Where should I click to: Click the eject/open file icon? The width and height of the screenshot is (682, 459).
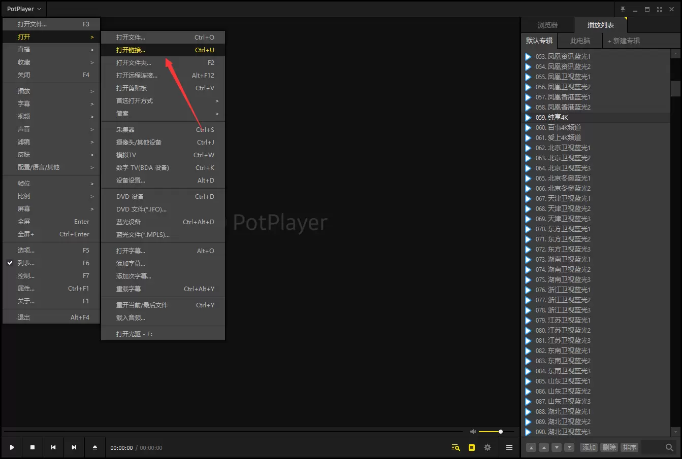pyautogui.click(x=95, y=447)
